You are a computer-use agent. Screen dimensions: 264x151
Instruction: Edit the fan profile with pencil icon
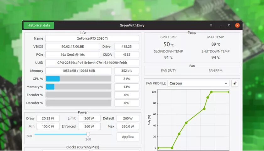235,83
